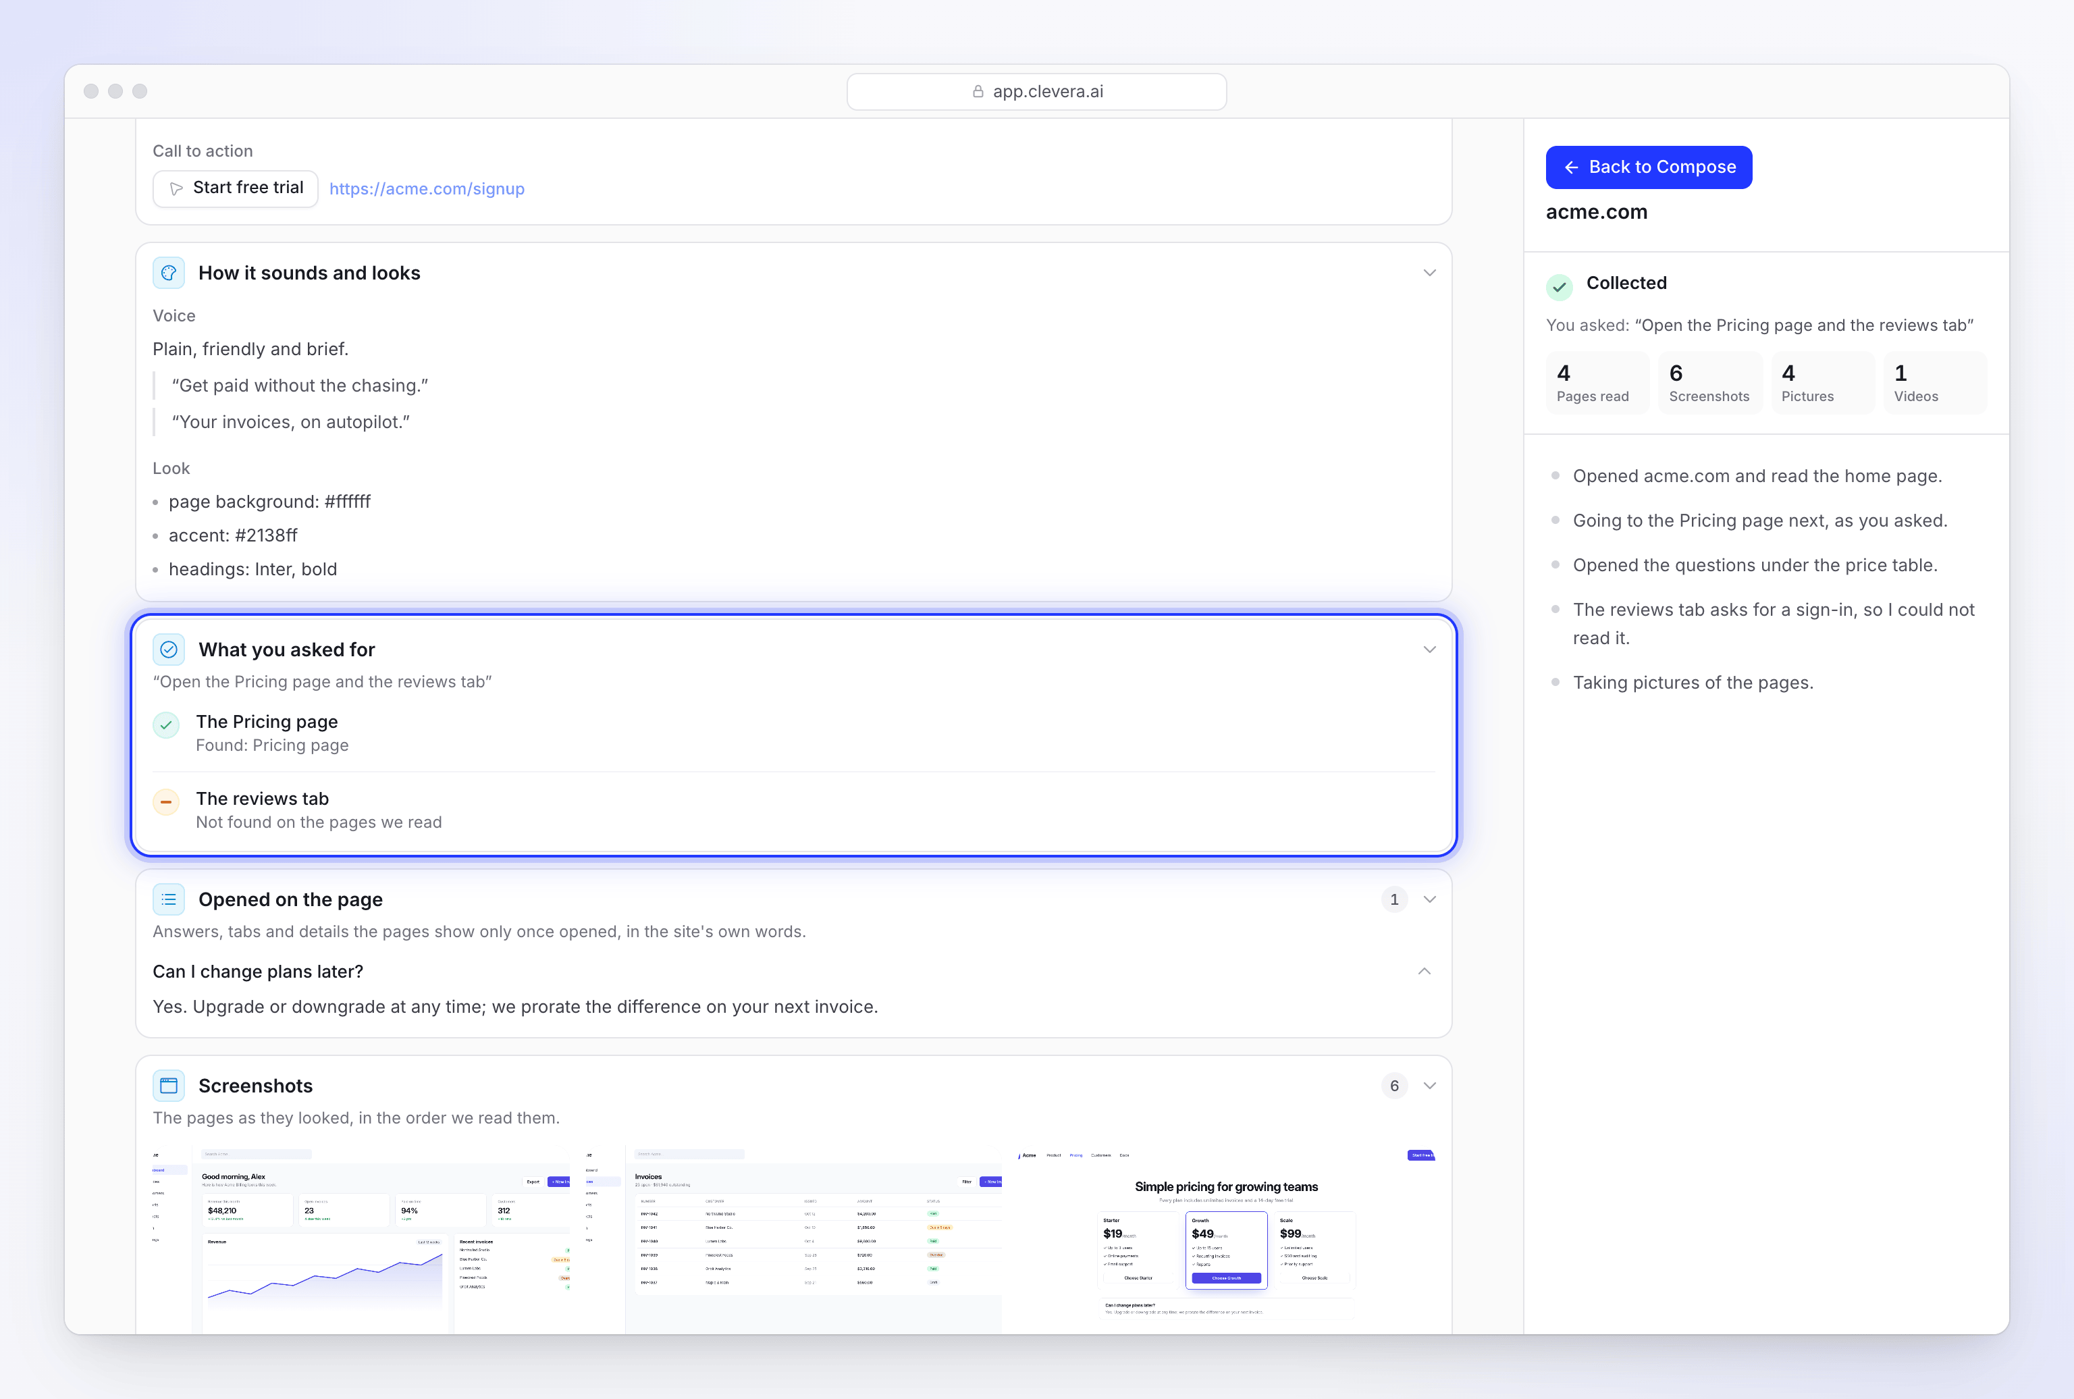
Task: Select the text accent: #2138ff
Action: pos(233,535)
